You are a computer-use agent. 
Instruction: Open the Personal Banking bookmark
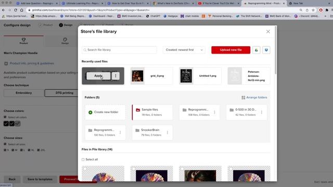pyautogui.click(x=220, y=16)
